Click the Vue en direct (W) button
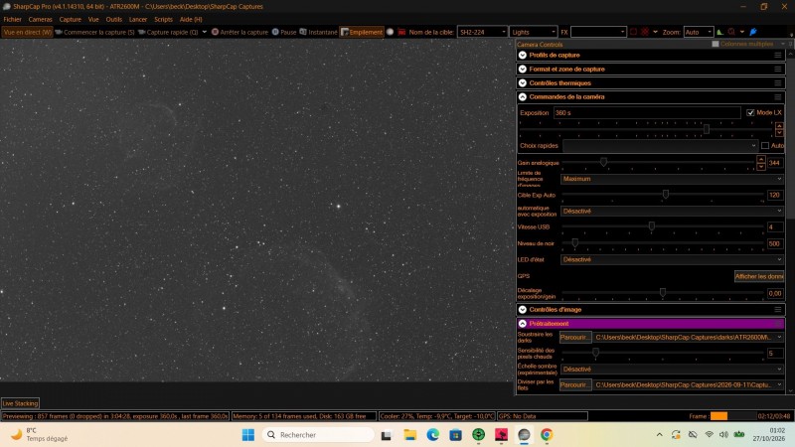The width and height of the screenshot is (795, 447). [x=28, y=32]
